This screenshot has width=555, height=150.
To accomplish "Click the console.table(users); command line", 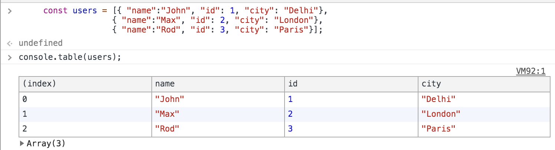I will pos(70,57).
